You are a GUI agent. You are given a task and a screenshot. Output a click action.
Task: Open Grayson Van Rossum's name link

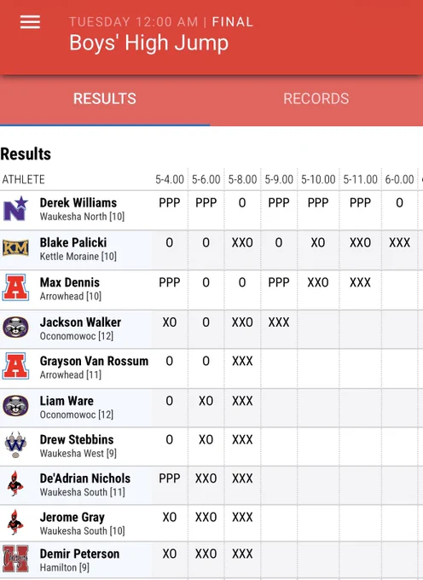94,361
